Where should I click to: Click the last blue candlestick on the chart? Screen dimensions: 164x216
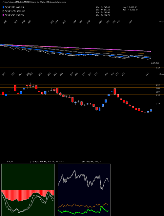[x=151, y=111]
